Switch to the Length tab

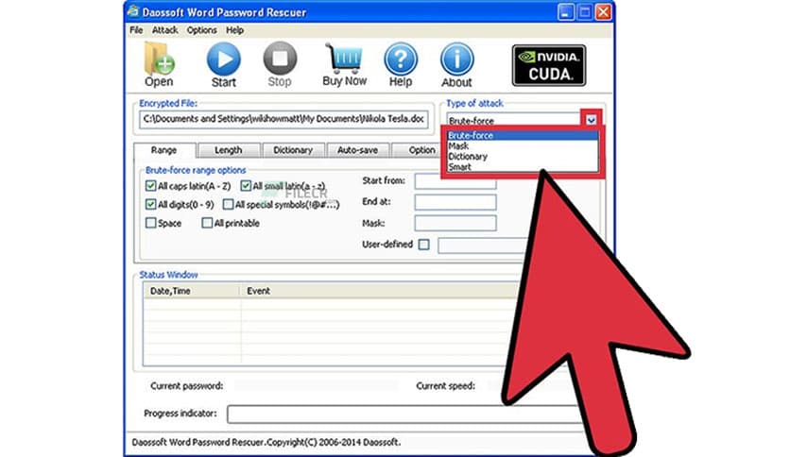[229, 150]
